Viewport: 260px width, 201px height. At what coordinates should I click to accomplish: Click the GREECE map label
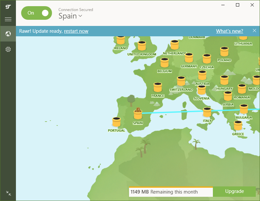tap(238, 134)
